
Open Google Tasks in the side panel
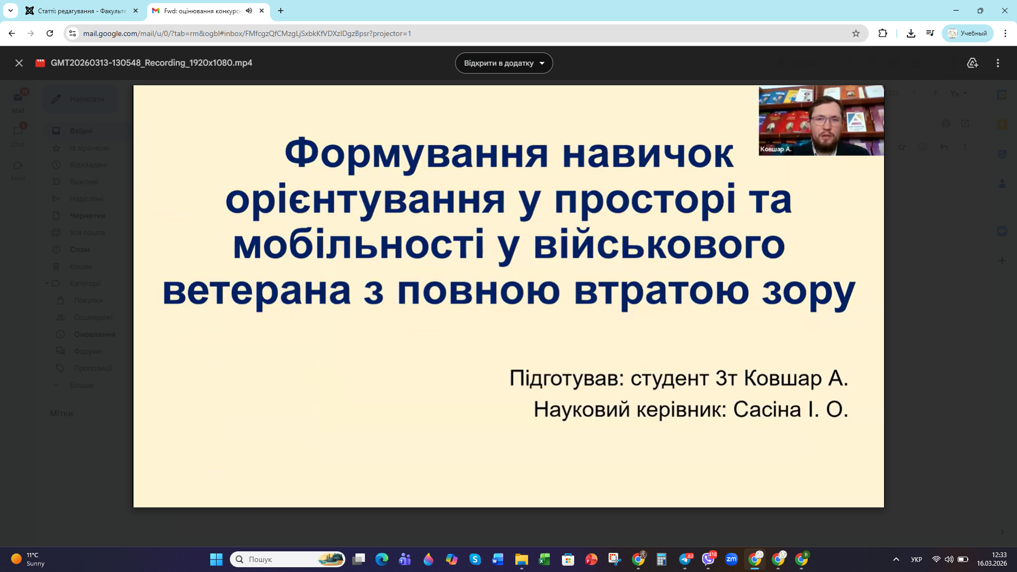pos(1002,154)
